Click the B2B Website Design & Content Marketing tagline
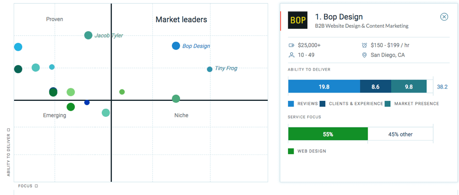Screen dimensions: 459x195 coord(361,26)
